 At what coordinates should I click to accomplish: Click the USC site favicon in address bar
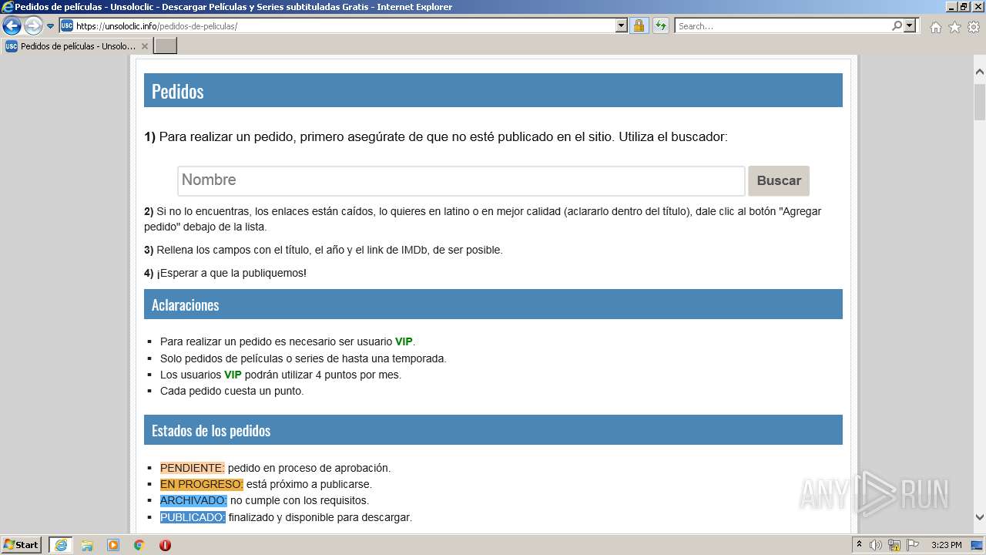pyautogui.click(x=67, y=25)
